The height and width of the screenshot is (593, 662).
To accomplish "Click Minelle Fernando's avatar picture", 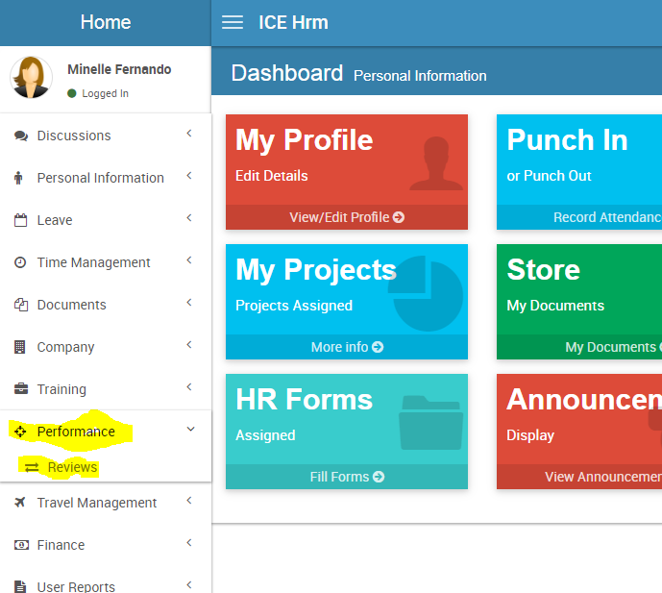I will point(31,77).
